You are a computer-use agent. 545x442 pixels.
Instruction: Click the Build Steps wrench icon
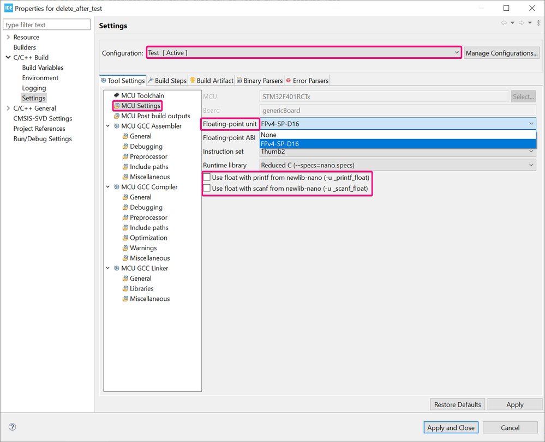tap(151, 80)
